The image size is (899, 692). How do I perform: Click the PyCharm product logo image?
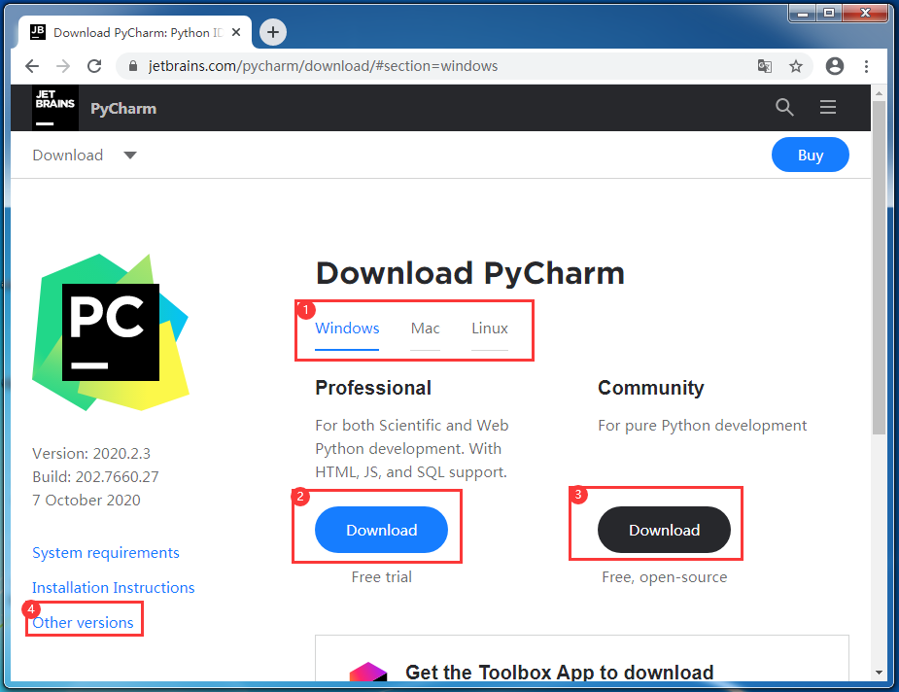[110, 330]
